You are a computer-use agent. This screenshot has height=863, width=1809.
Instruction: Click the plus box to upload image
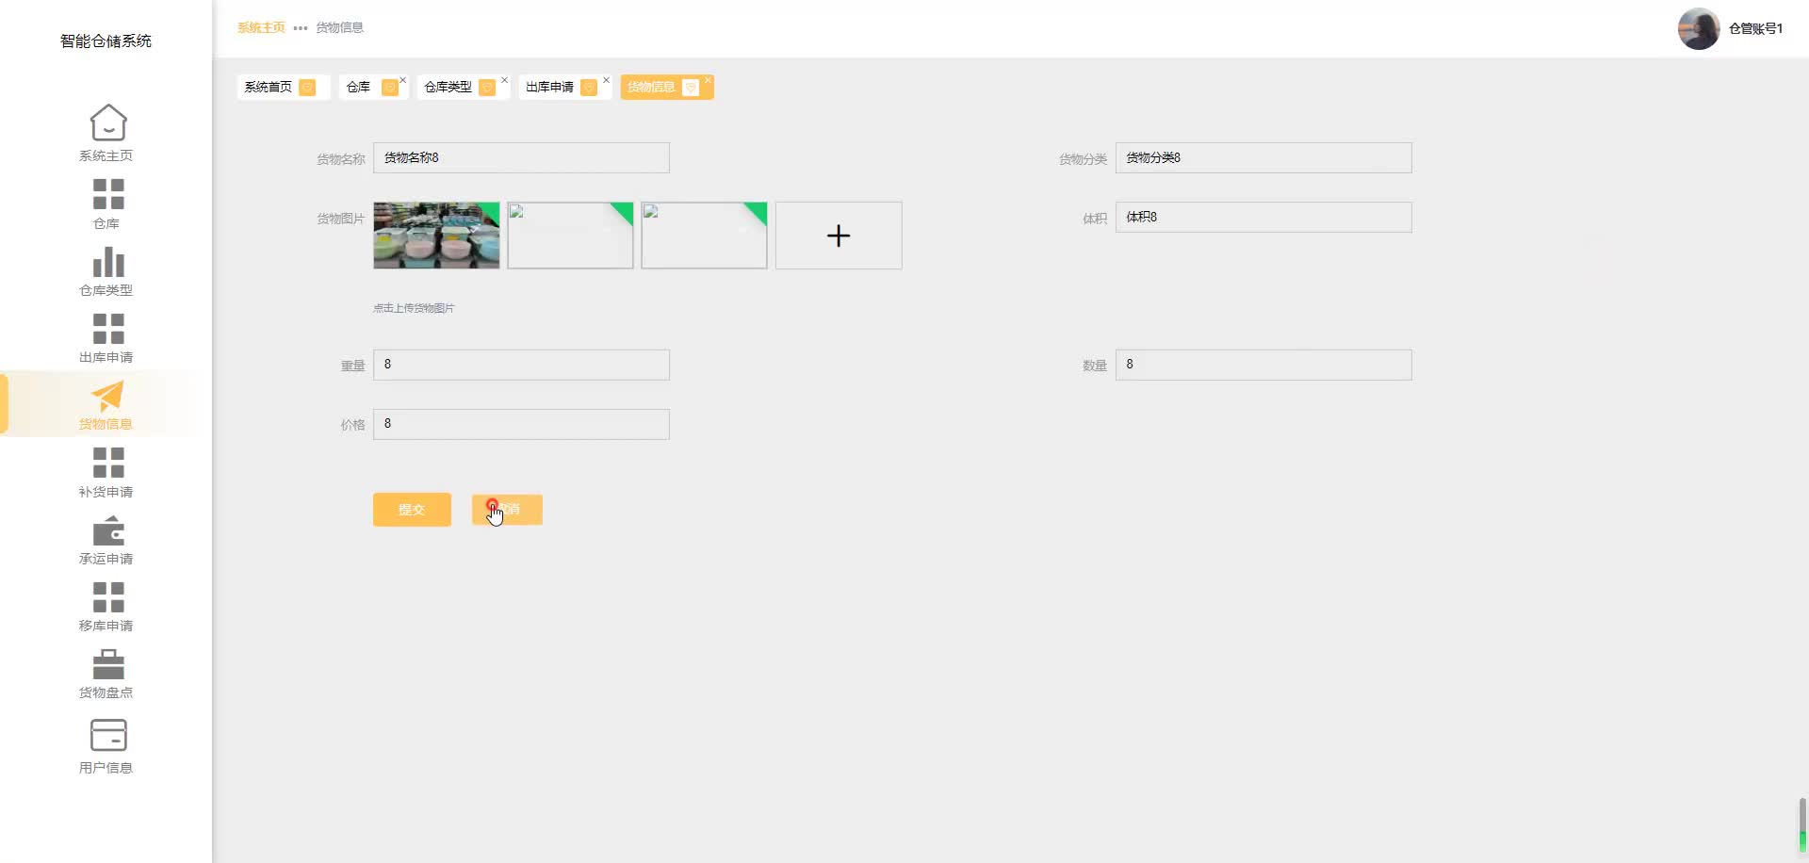(x=839, y=236)
